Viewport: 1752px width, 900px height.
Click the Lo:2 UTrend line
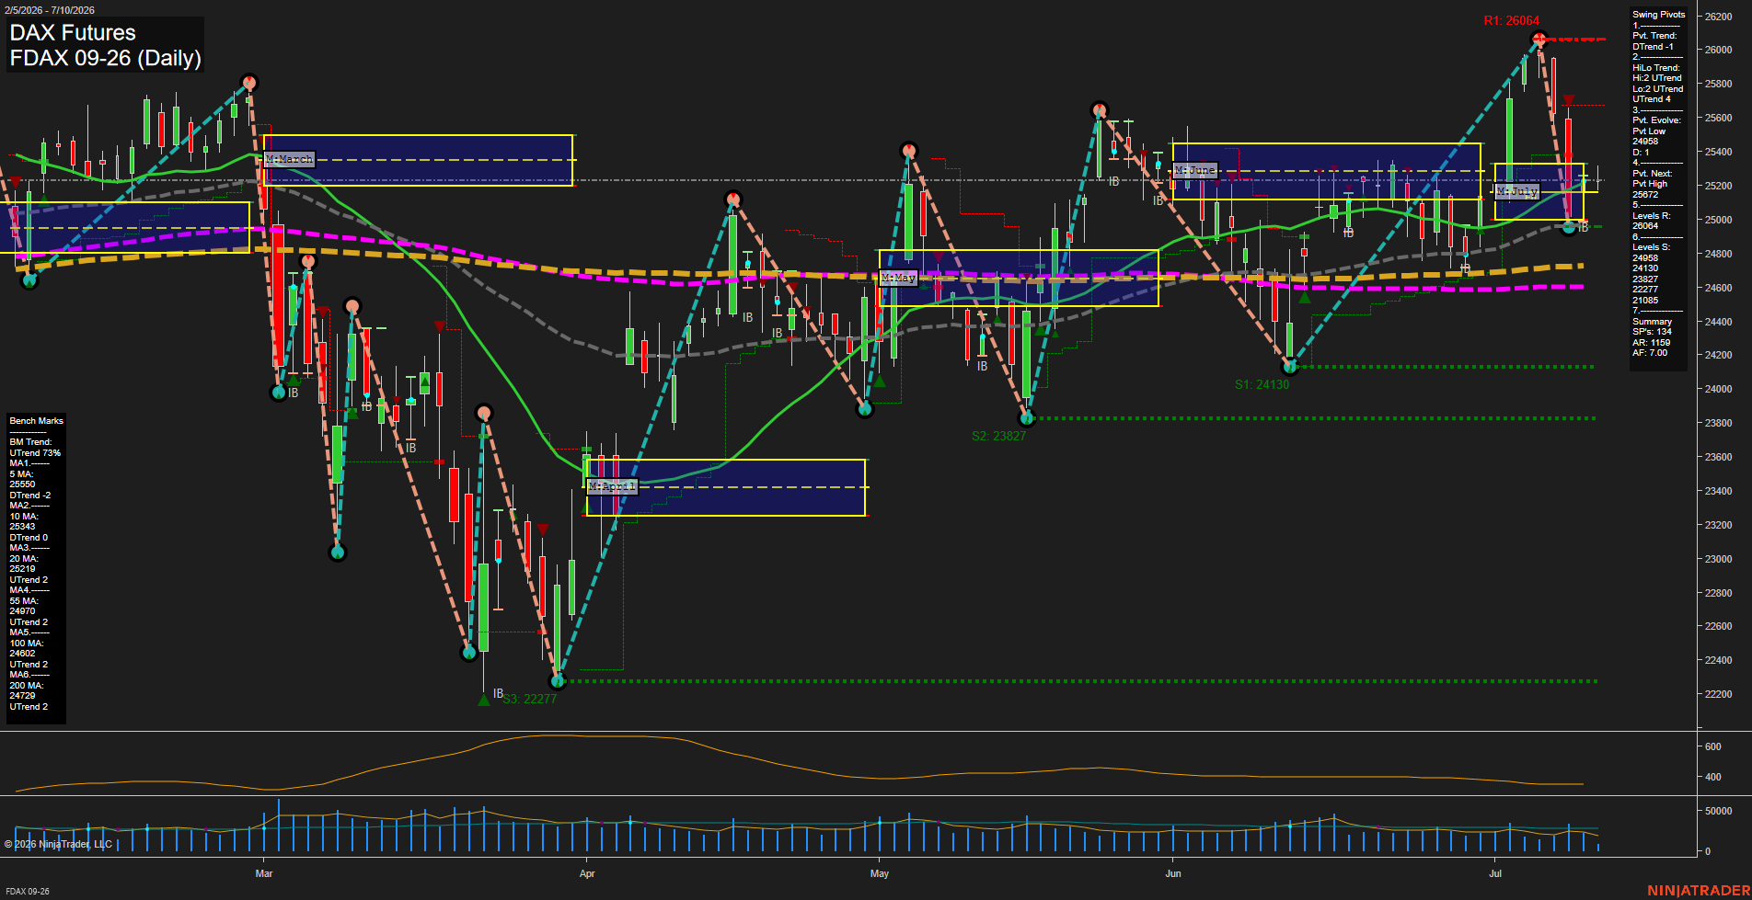1658,89
